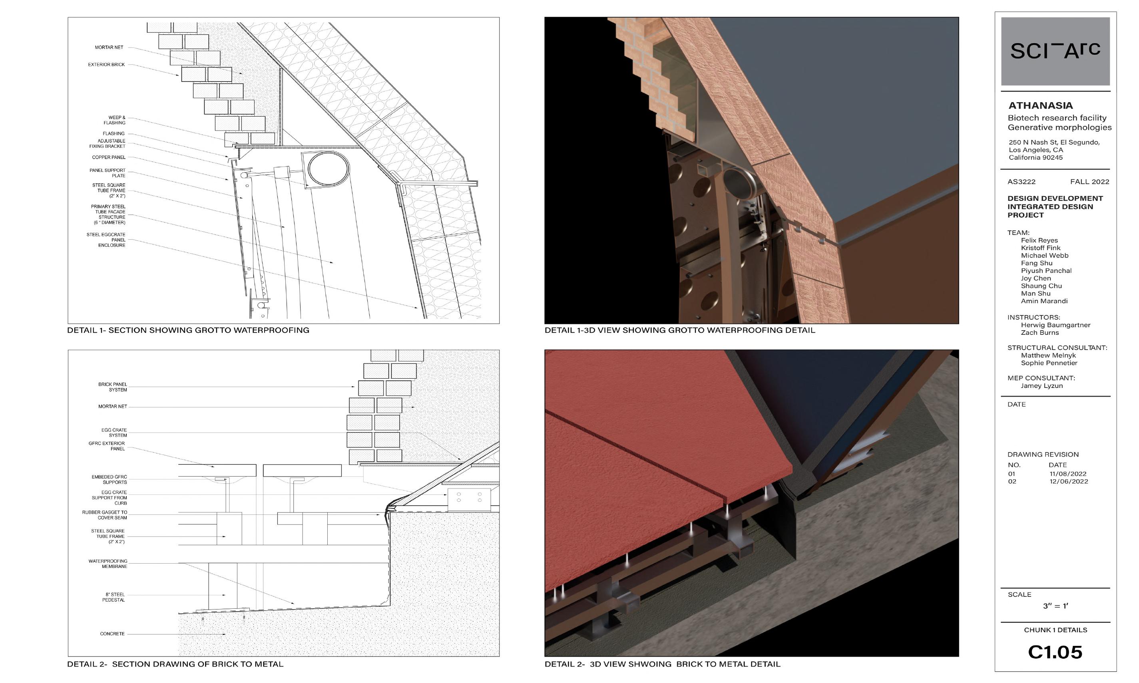Click the ATHANASIA project title

click(x=1040, y=105)
